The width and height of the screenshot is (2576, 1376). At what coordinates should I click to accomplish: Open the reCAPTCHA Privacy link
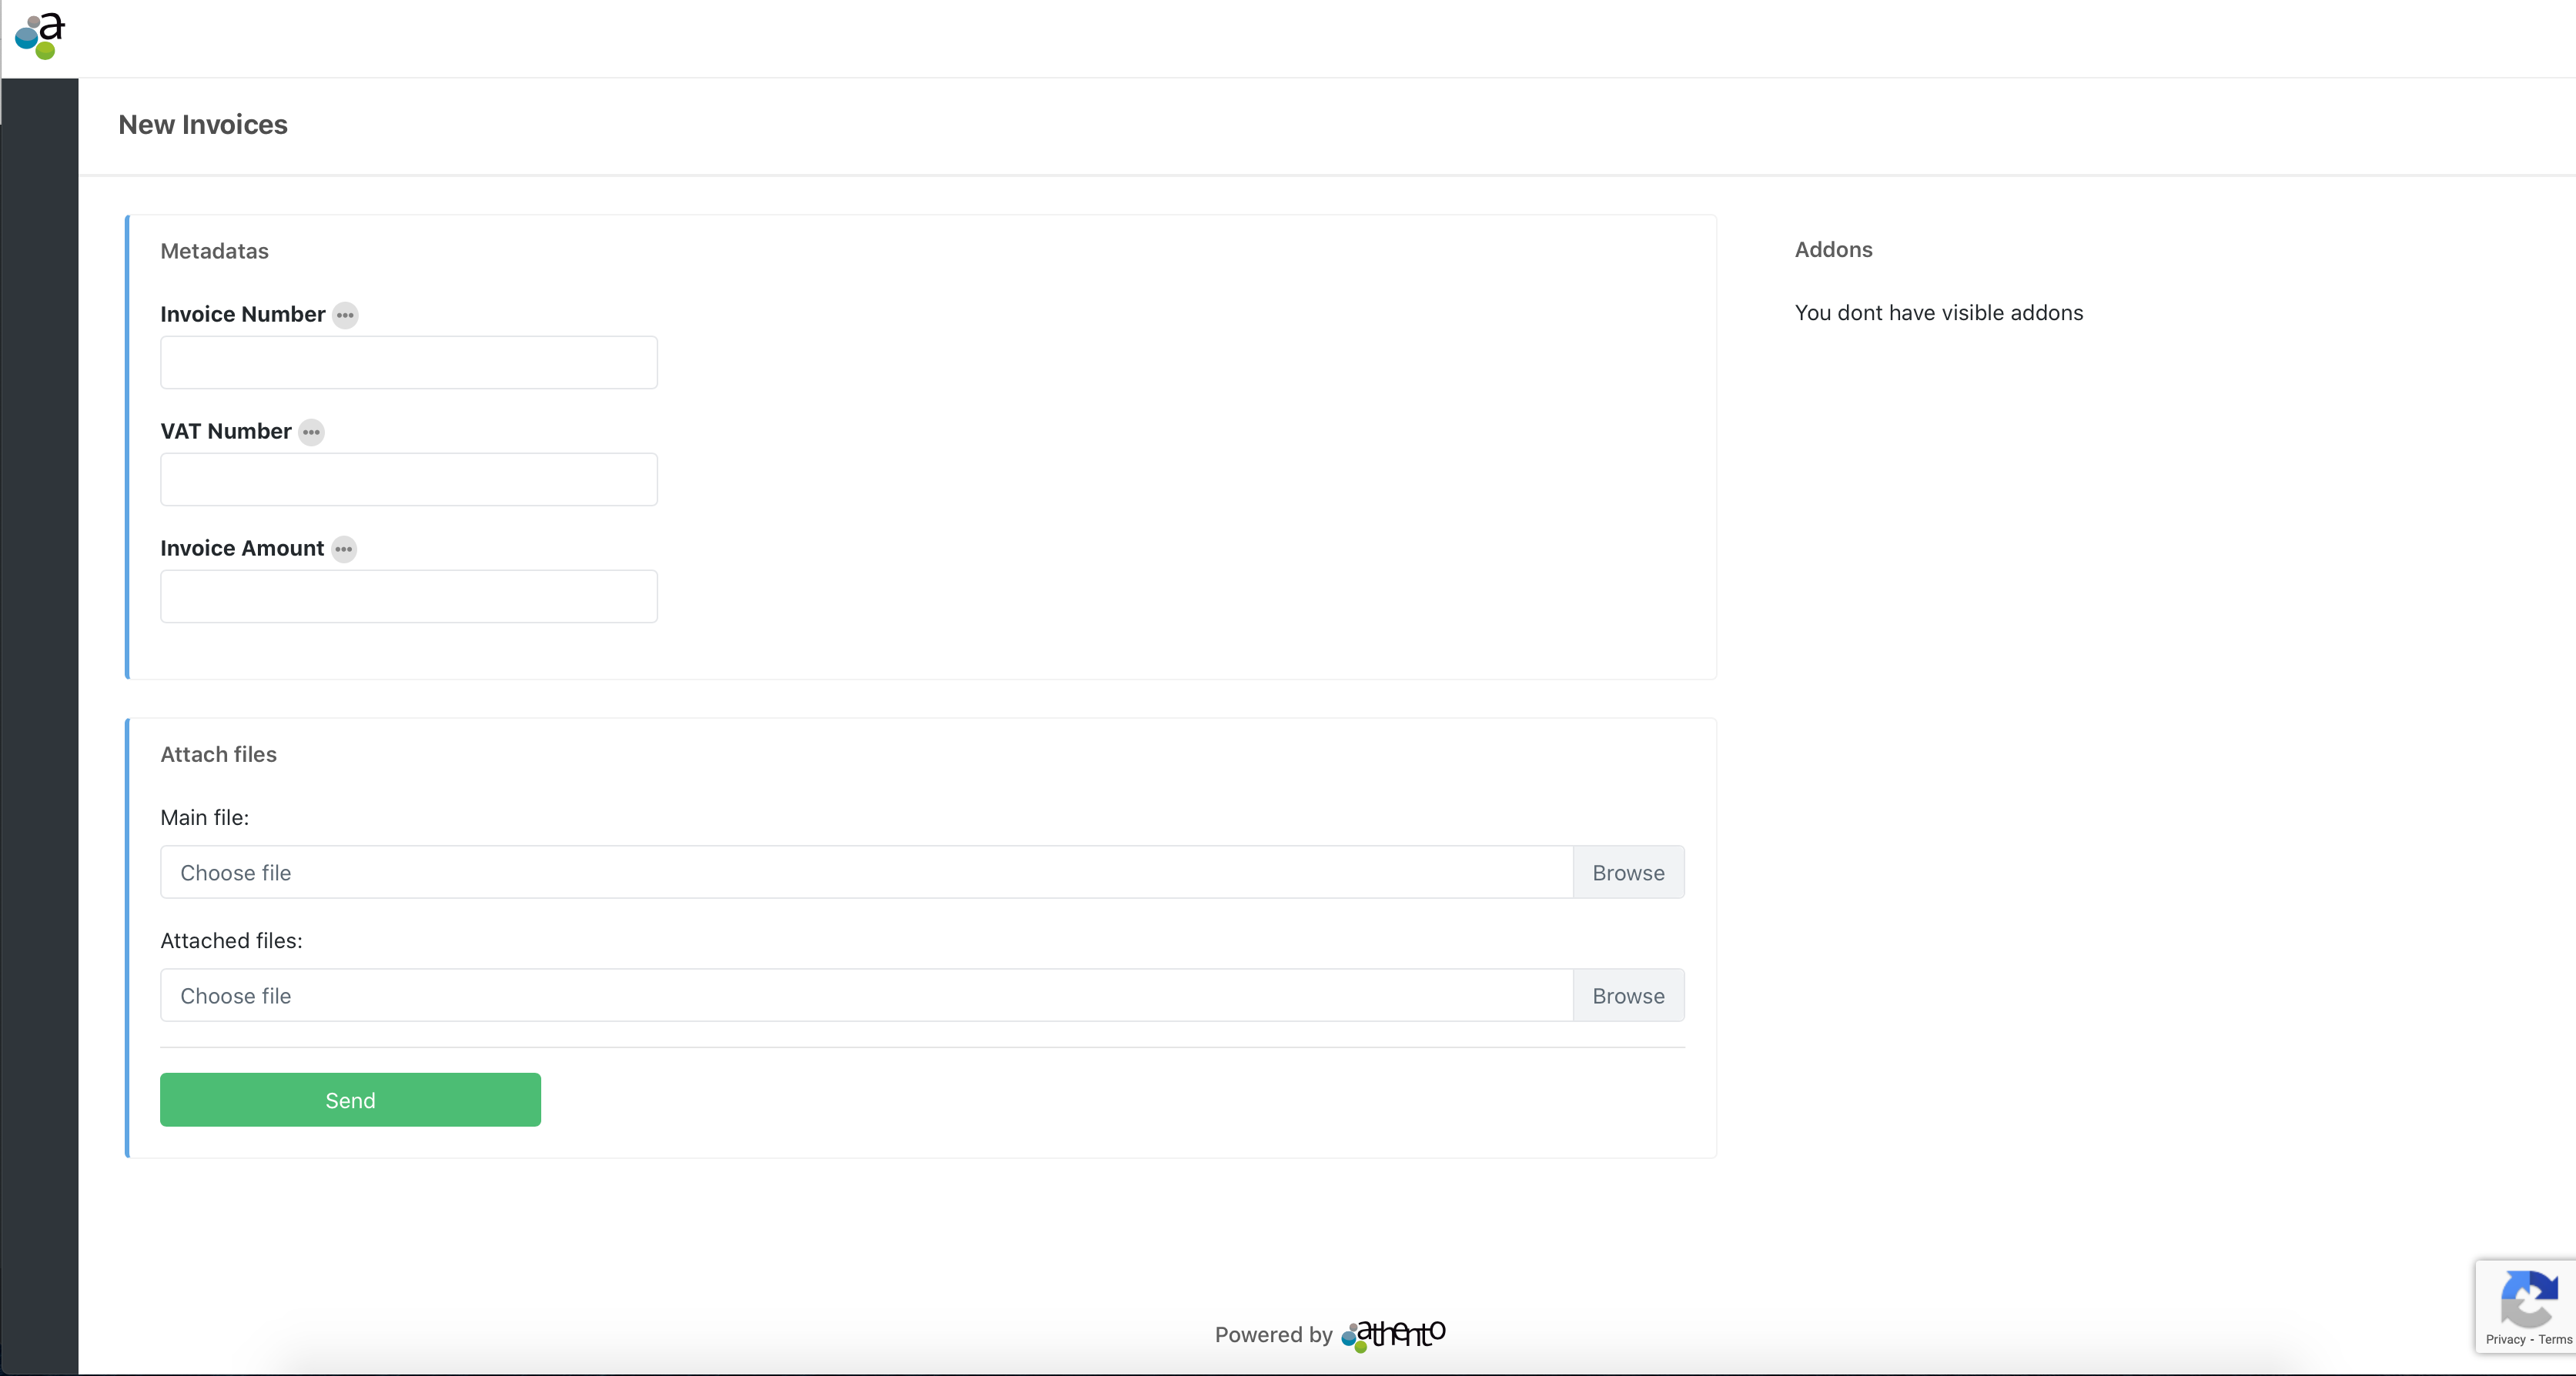coord(2505,1339)
